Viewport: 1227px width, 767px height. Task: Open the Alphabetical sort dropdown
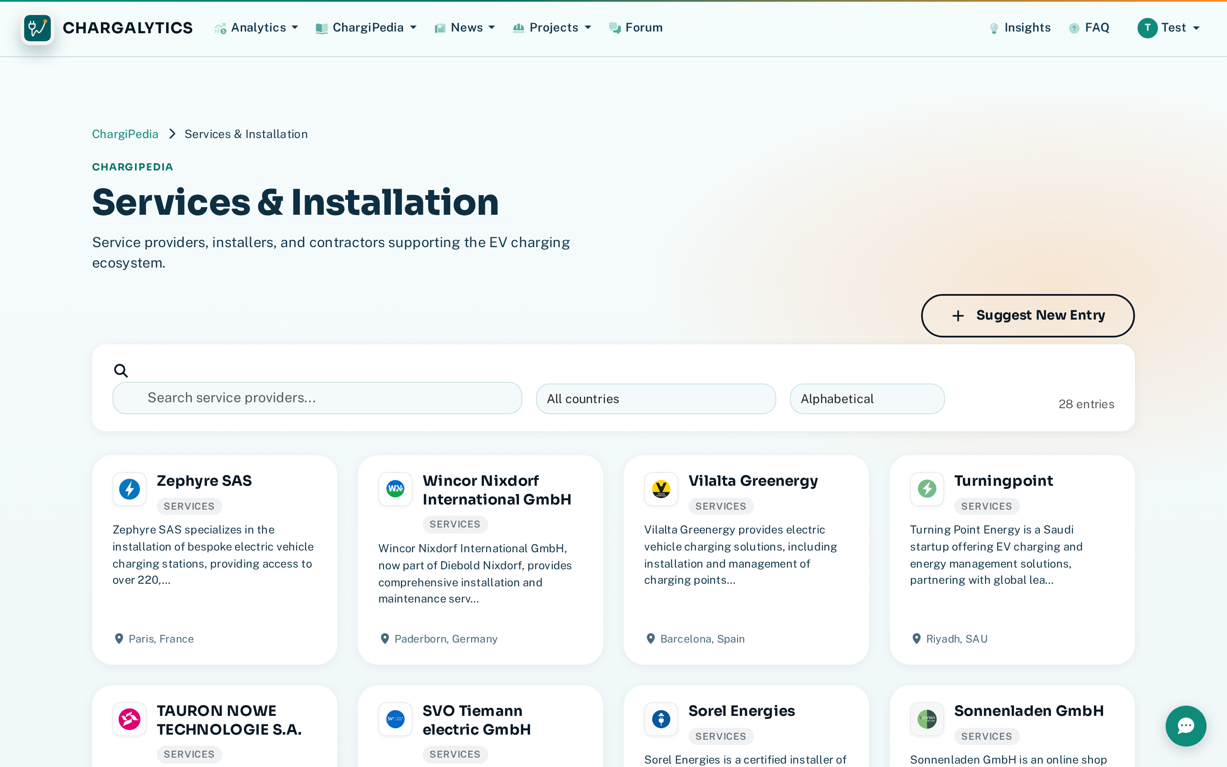coord(867,399)
